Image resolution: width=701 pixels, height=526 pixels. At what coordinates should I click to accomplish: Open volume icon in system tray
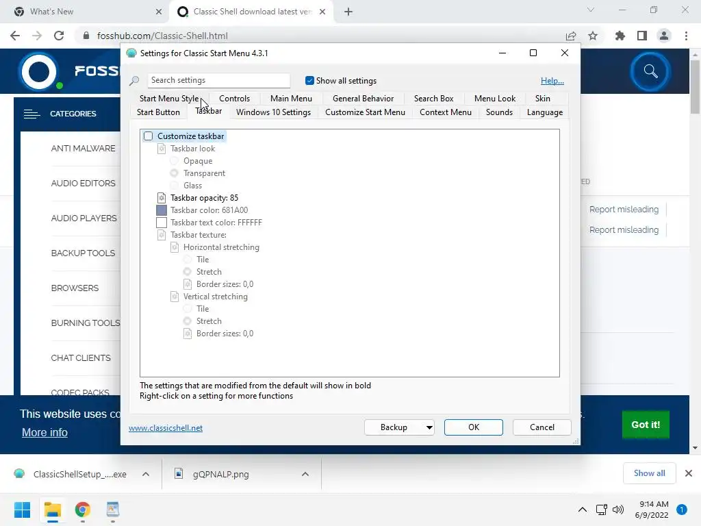coord(618,510)
